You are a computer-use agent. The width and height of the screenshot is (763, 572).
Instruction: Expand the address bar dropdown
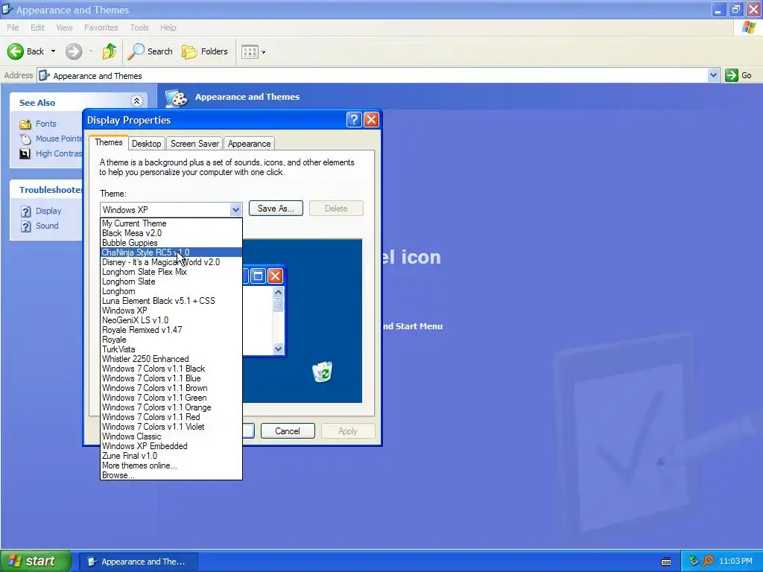(713, 75)
